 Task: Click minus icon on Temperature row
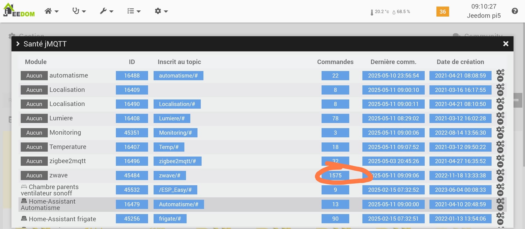500,150
